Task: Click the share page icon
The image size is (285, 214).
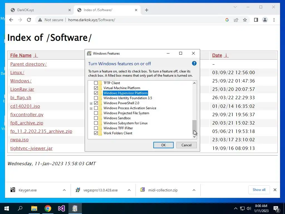Action: tap(236, 20)
